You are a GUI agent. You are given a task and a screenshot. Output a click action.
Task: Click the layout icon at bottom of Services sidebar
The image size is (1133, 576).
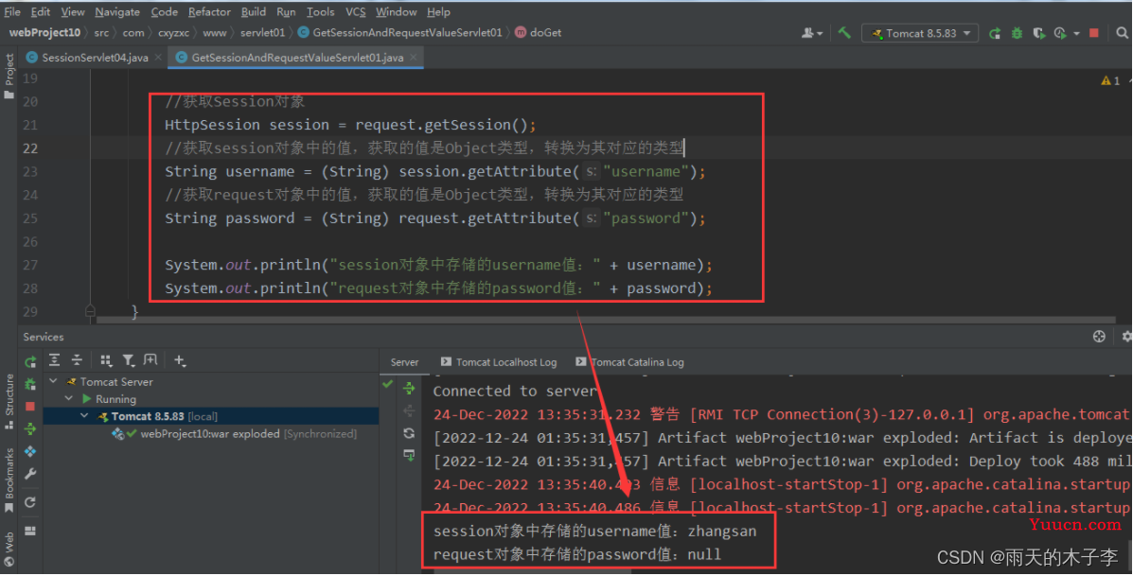click(30, 531)
